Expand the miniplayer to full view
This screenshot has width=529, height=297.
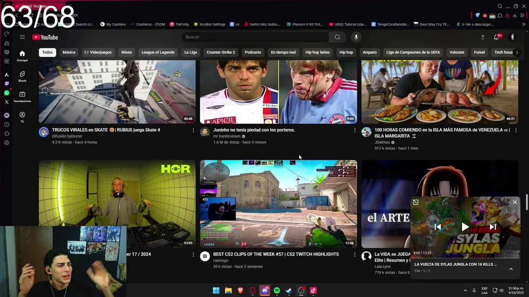click(x=416, y=202)
